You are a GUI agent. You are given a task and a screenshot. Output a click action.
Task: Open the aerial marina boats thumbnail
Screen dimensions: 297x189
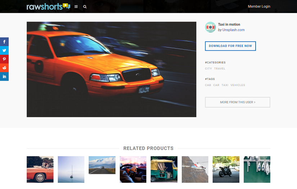(x=257, y=170)
